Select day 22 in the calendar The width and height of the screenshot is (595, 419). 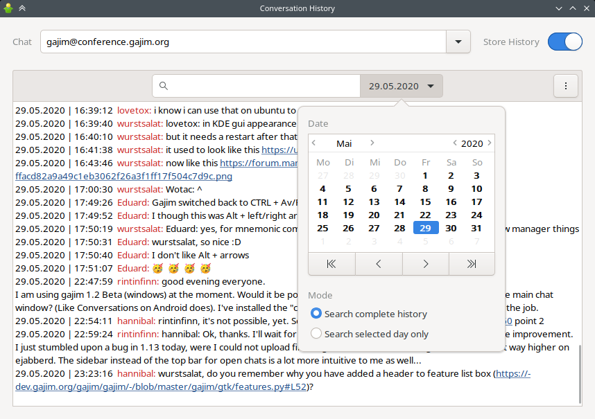pos(425,215)
